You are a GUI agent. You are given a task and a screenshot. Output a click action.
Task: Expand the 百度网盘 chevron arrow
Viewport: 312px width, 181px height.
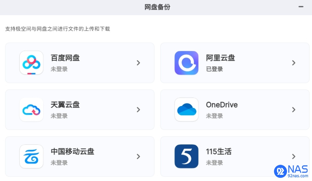138,63
